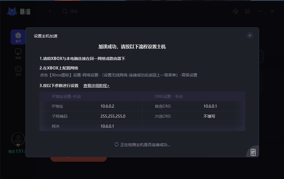
Task: Click the back arrow in the header
Action: (x=50, y=11)
